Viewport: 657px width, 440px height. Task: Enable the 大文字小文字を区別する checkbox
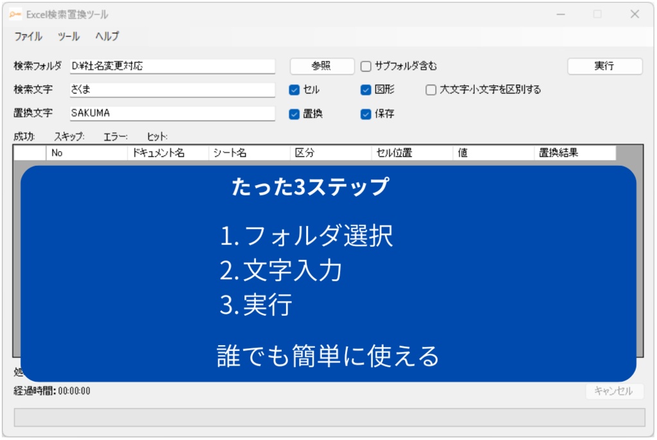pos(429,90)
